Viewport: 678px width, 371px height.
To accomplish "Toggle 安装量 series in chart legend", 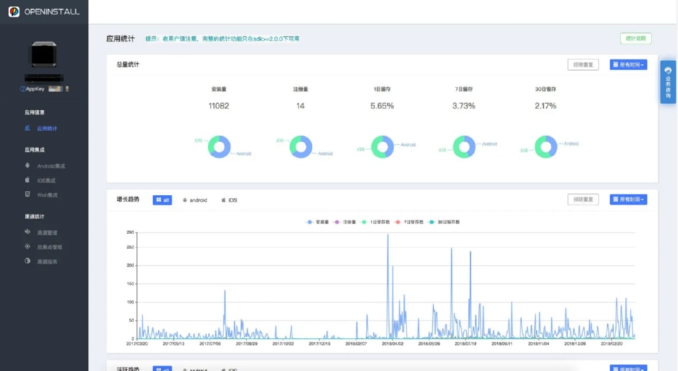I will 319,222.
